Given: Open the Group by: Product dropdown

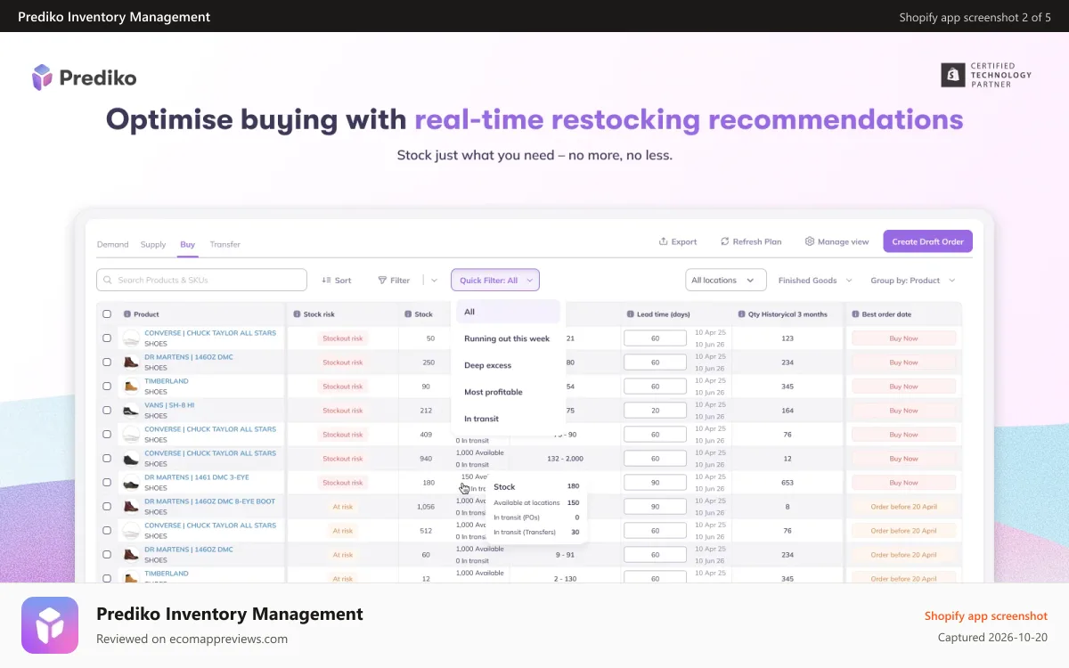Looking at the screenshot, I should (913, 281).
